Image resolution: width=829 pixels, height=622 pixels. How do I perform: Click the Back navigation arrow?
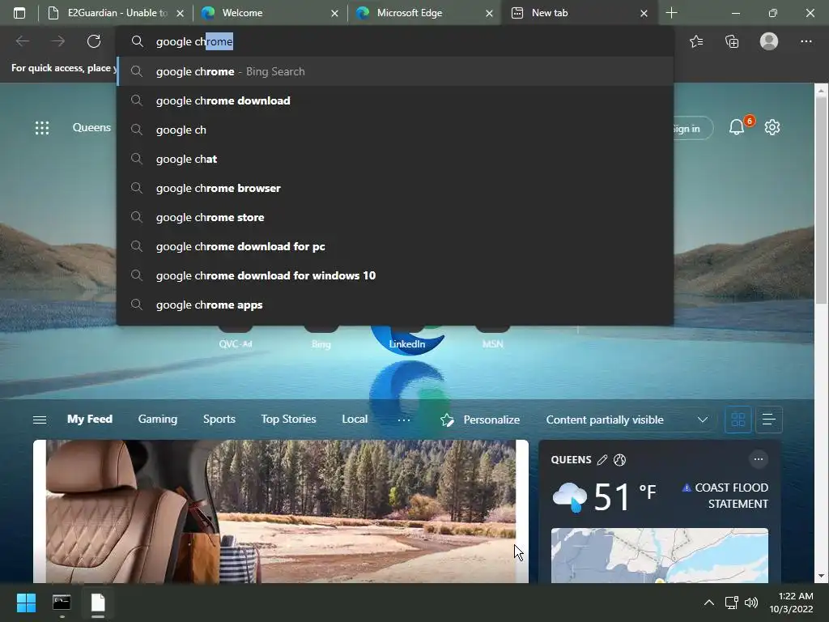22,41
